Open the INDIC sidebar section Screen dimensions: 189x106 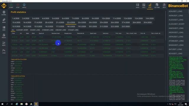(x=4, y=44)
